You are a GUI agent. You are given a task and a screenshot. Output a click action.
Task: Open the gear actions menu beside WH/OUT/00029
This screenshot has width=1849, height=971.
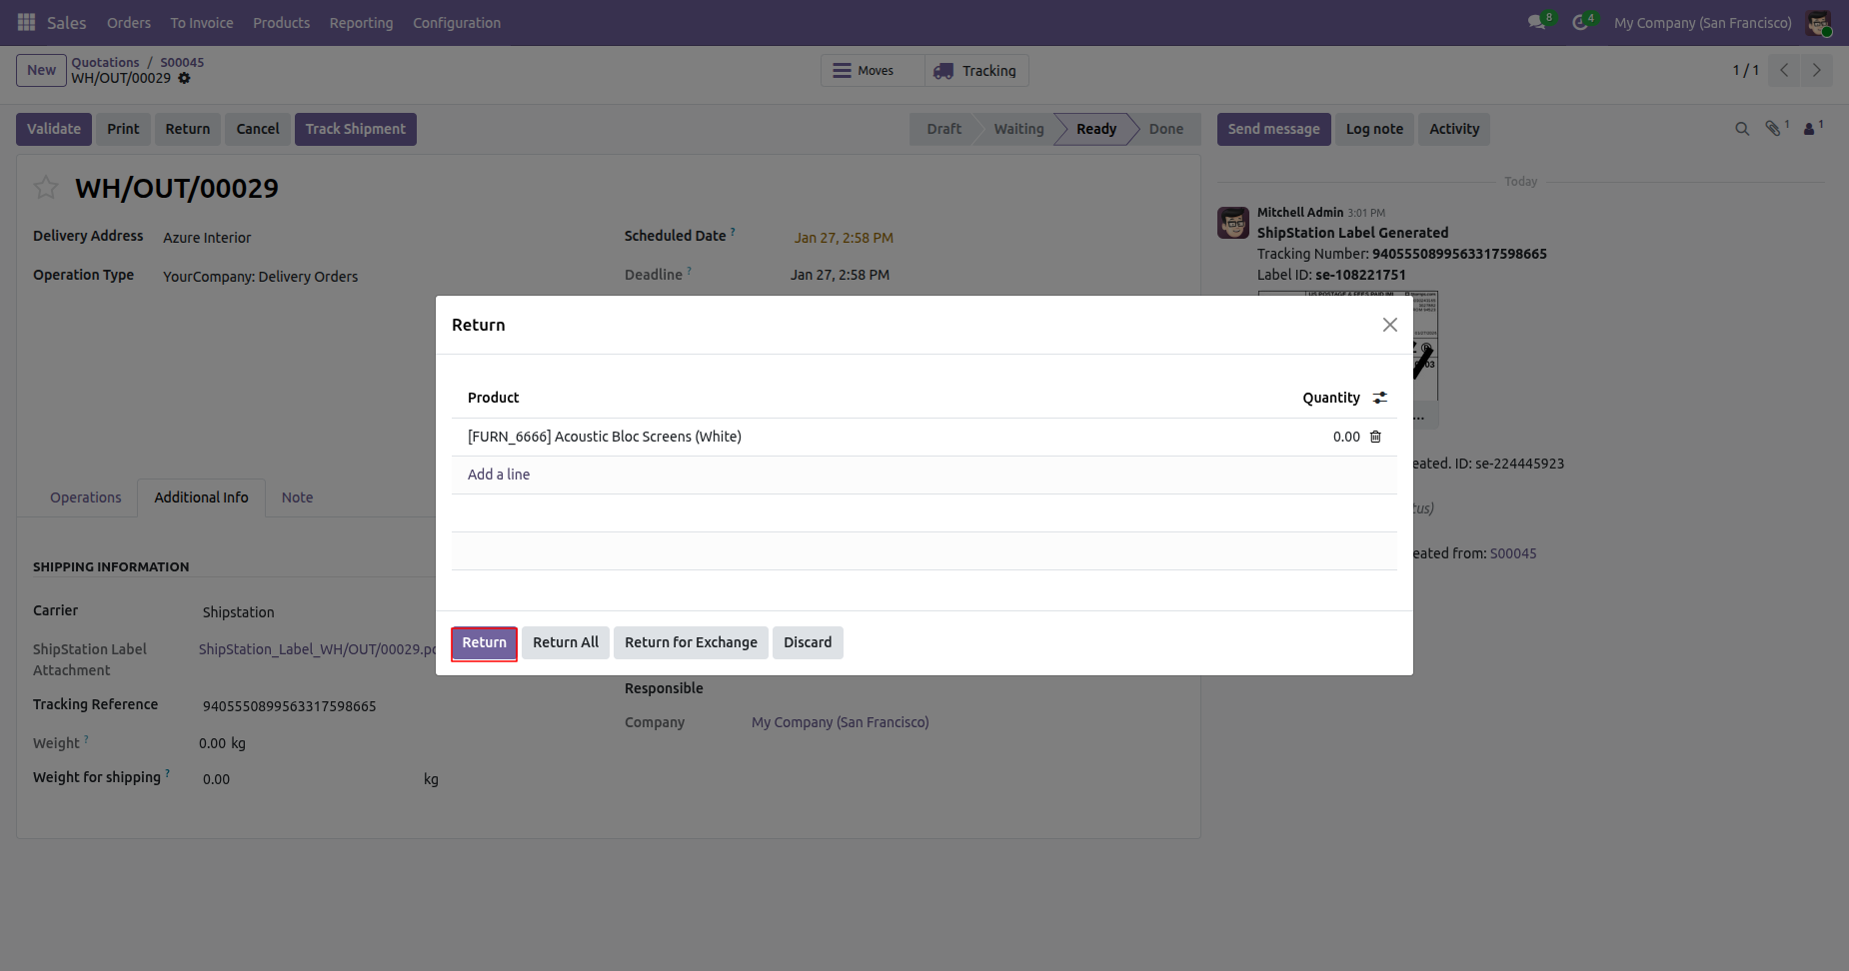(184, 78)
